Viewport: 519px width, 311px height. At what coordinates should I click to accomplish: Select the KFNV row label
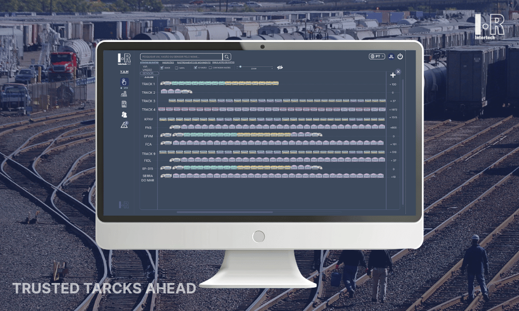(x=148, y=119)
